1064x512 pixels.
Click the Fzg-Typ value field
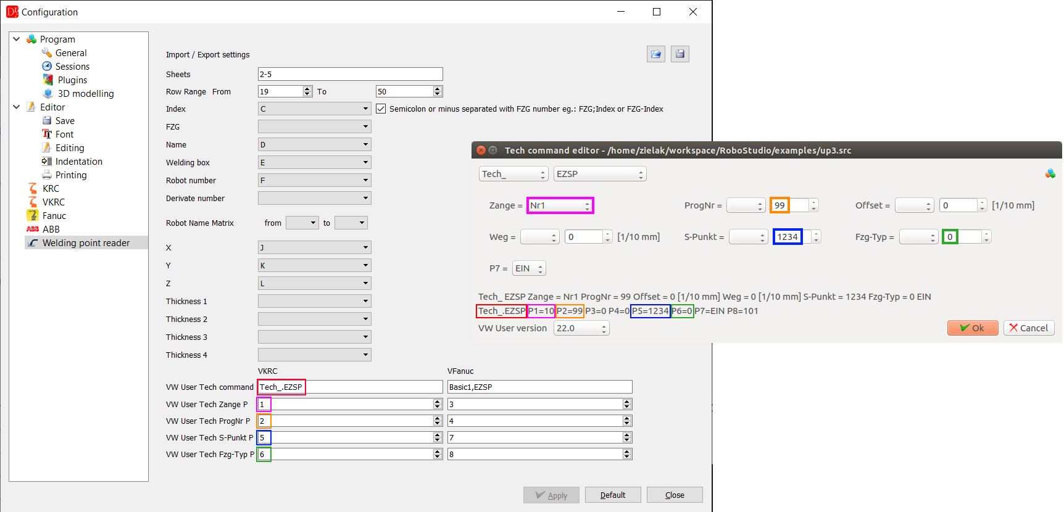966,237
